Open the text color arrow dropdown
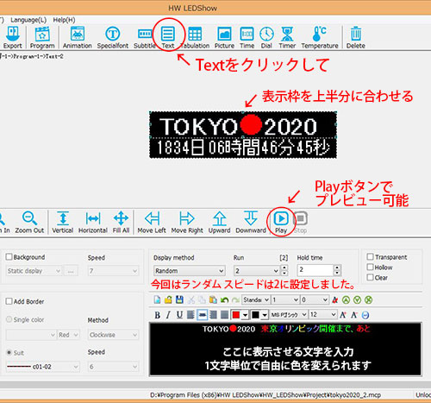The height and width of the screenshot is (403, 431). pos(245,315)
